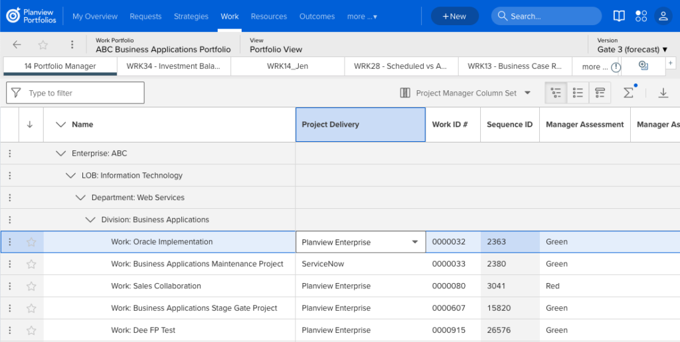Star the Dee FP Test item
The image size is (680, 342).
click(31, 330)
